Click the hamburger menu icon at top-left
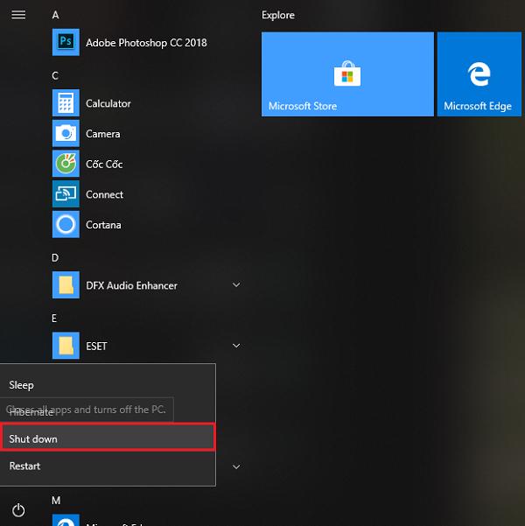Image resolution: width=525 pixels, height=526 pixels. (x=18, y=15)
